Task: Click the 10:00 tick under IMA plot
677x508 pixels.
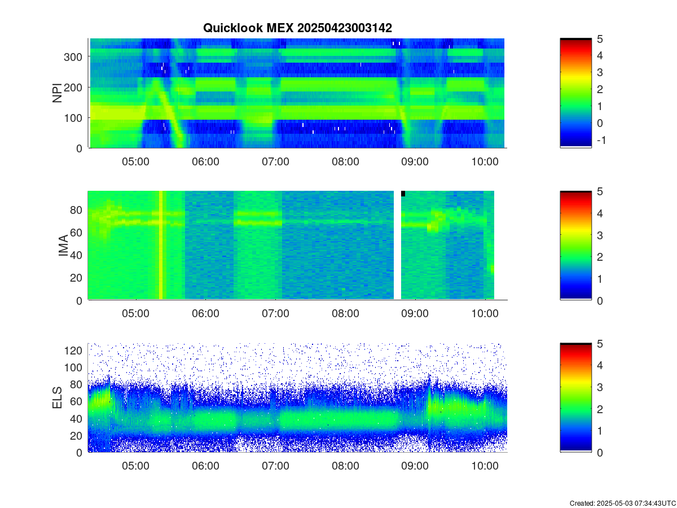Action: [485, 313]
